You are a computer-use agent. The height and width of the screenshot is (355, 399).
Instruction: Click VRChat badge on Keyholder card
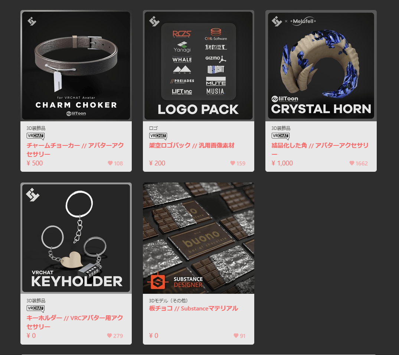36,309
